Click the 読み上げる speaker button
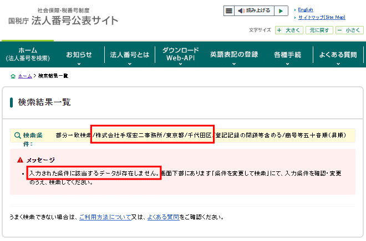 click(x=255, y=11)
